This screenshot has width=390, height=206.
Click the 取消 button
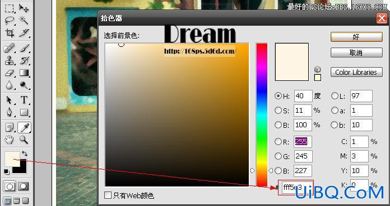coord(356,52)
